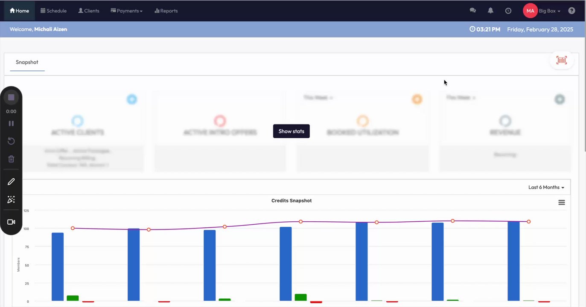Click the first purple line data point
Viewport: 586px width, 307px height.
click(x=73, y=228)
